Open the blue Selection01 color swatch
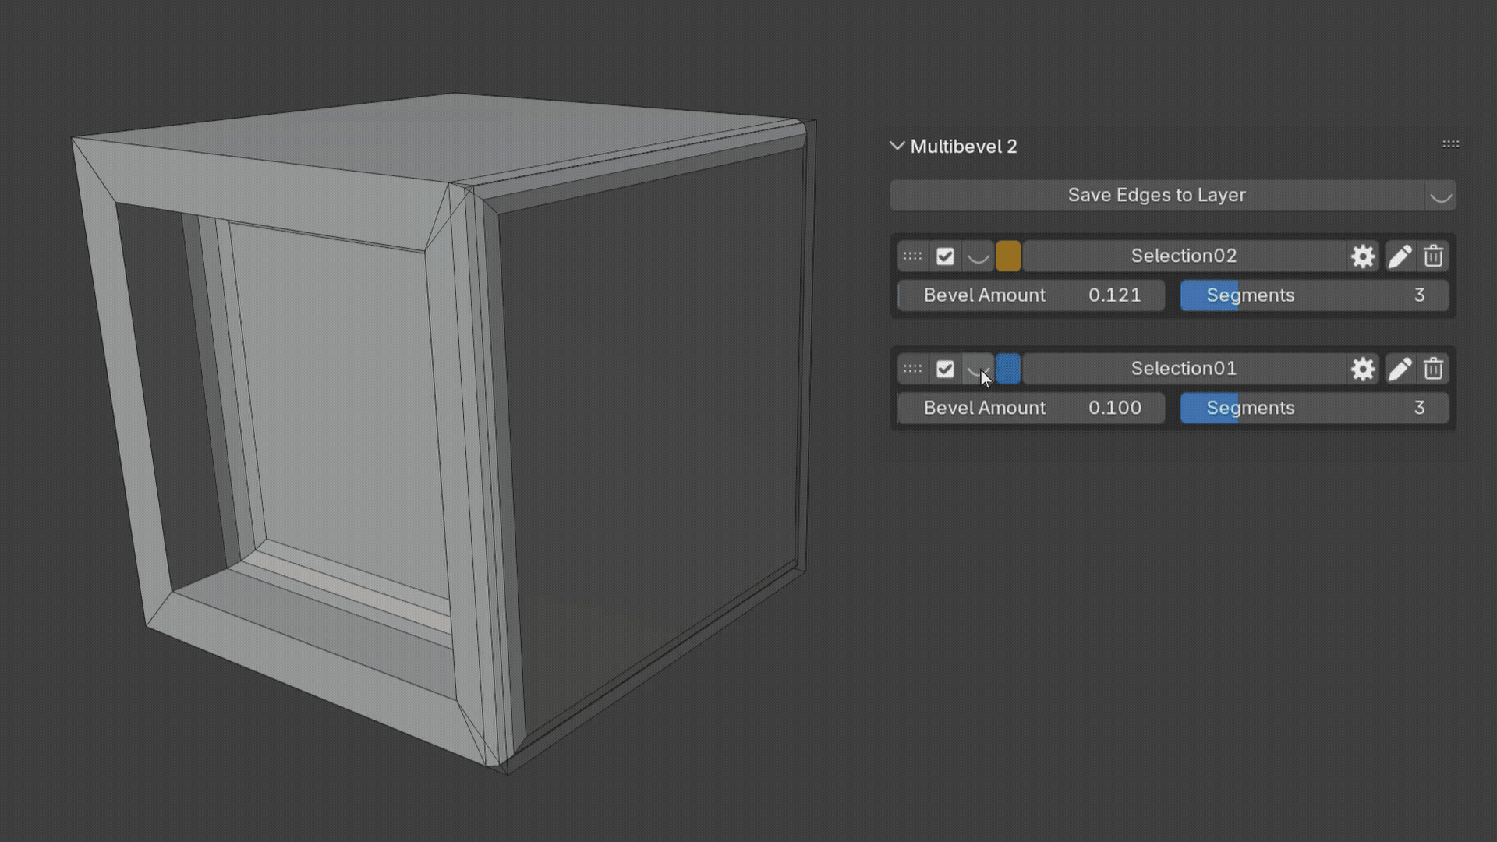Viewport: 1497px width, 842px height. point(1008,369)
